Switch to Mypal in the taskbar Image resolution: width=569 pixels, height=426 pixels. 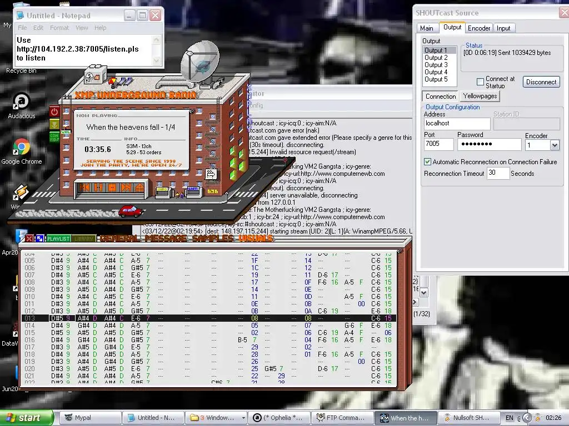(x=90, y=418)
